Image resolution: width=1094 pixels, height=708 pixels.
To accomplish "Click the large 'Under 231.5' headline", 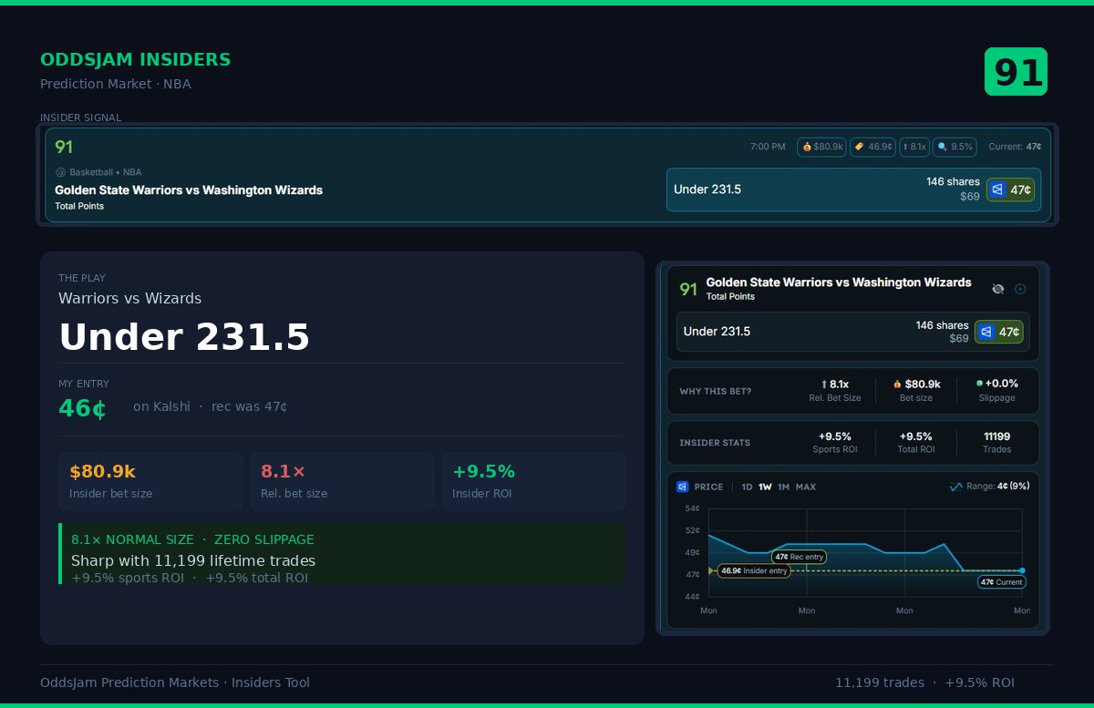I will click(184, 337).
